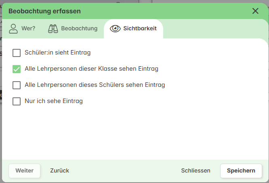Click the Schliessen link
Viewport: 269px width, 183px height.
(195, 170)
